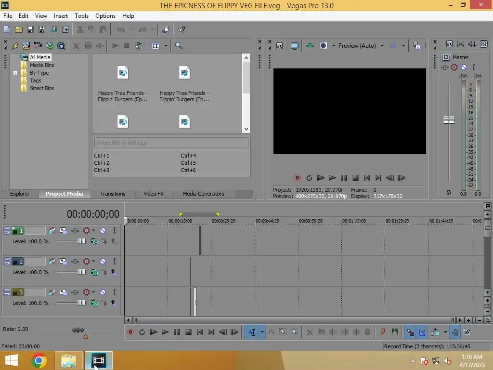Click the Insert Region icon in timeline toolbar

pyautogui.click(x=395, y=332)
